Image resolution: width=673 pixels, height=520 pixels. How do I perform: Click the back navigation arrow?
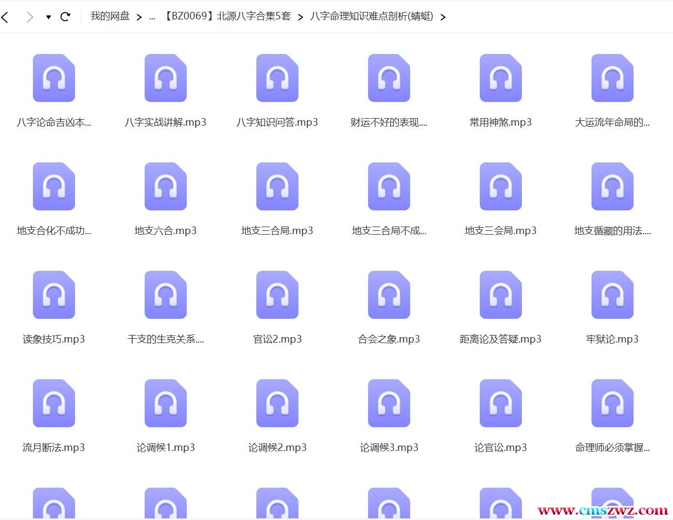5,17
